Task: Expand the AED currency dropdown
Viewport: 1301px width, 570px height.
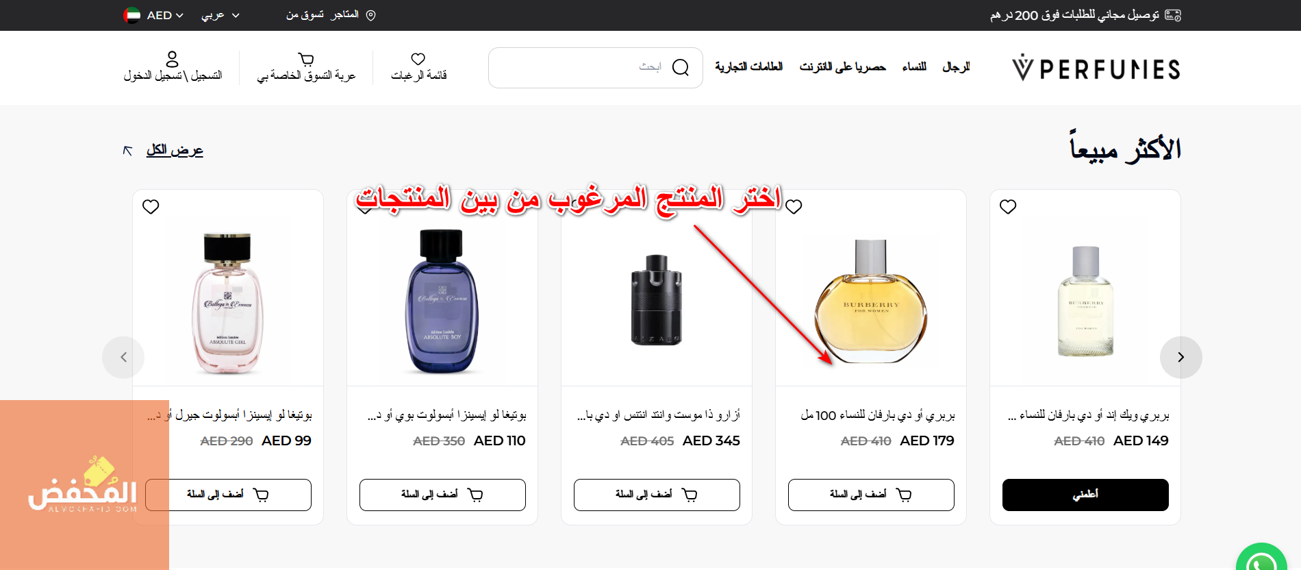Action: (x=154, y=15)
